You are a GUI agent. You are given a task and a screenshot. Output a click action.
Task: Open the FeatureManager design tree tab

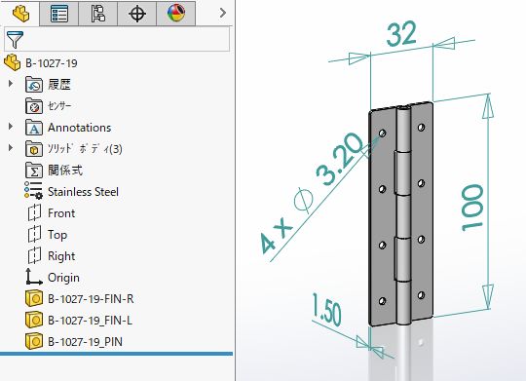click(x=20, y=13)
